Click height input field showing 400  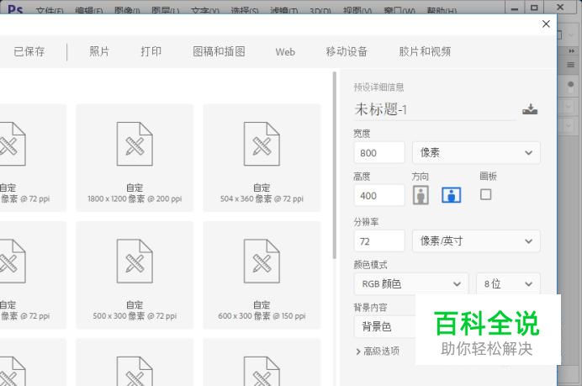tap(379, 195)
